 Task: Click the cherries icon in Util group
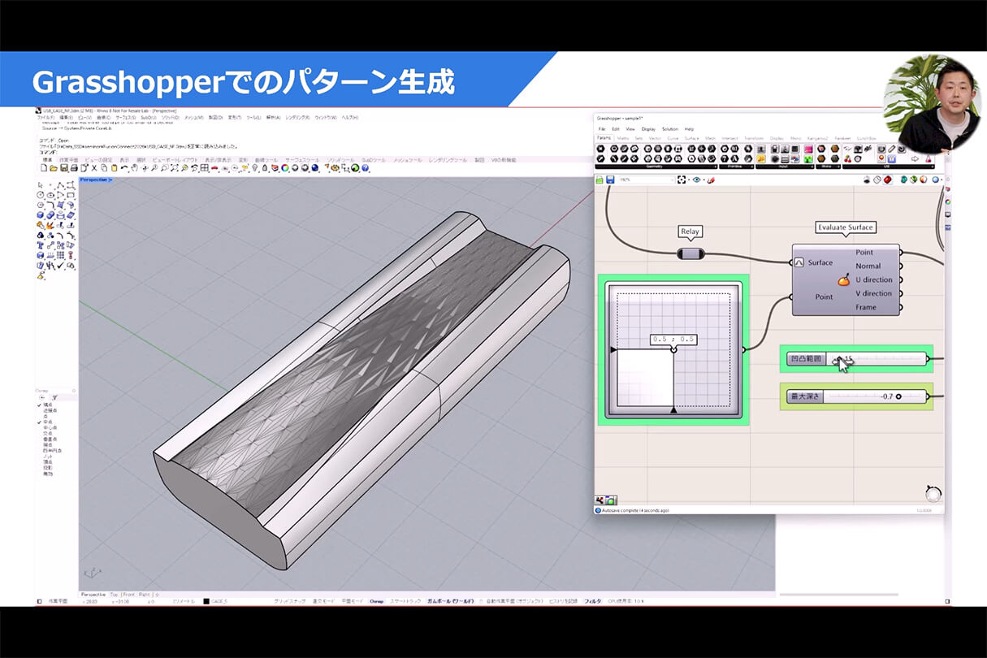[x=847, y=158]
